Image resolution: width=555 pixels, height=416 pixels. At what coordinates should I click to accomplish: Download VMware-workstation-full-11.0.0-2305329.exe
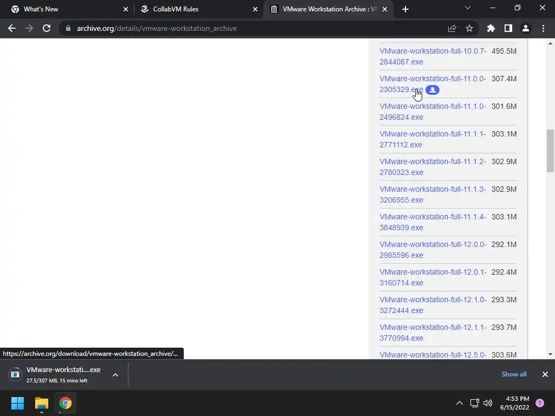(433, 84)
